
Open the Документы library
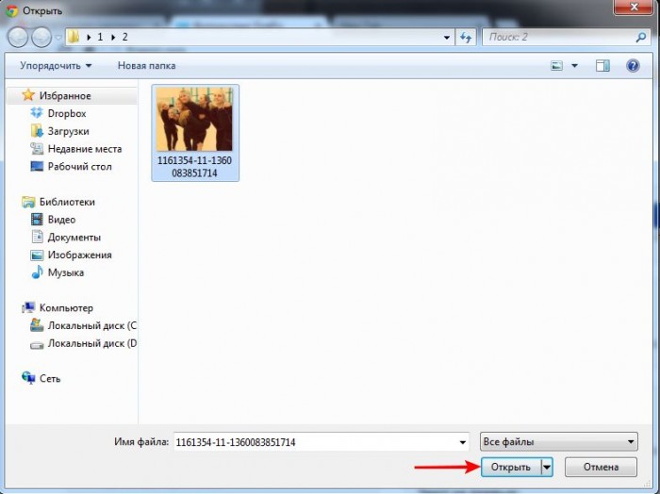coord(74,238)
